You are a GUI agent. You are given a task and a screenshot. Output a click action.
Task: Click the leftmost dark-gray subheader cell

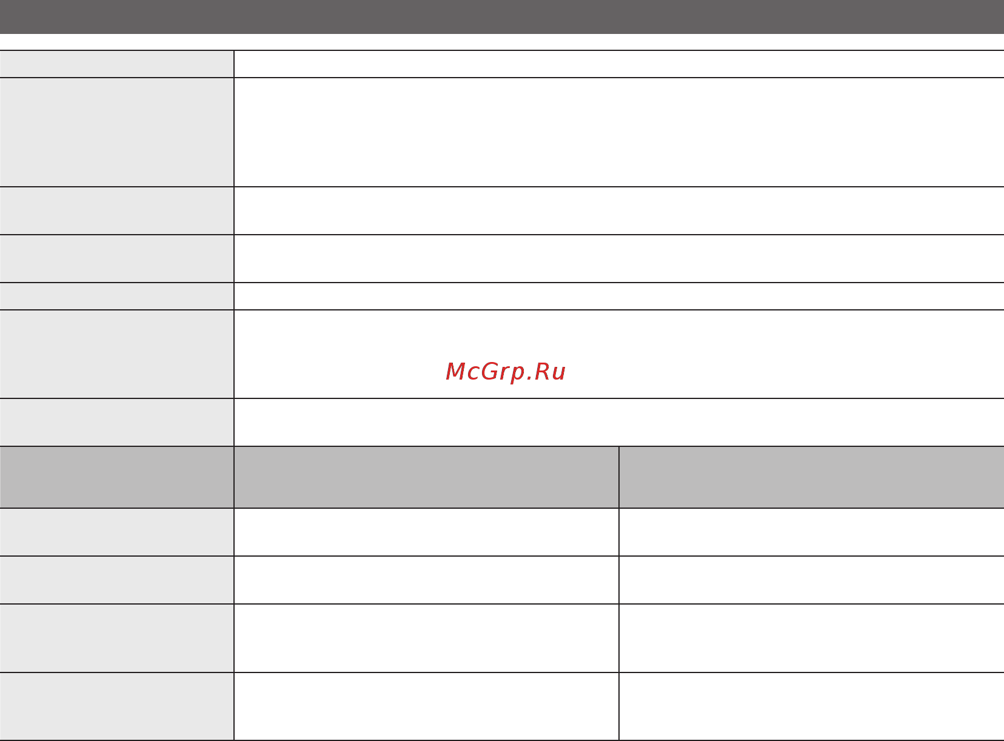tap(116, 477)
